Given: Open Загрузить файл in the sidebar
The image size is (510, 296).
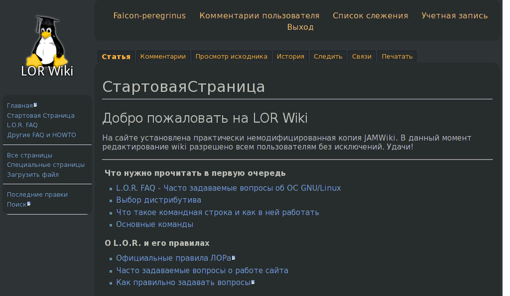Looking at the screenshot, I should (32, 174).
